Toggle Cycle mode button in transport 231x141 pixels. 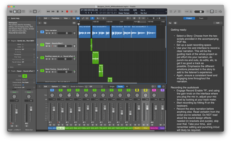click(x=76, y=12)
